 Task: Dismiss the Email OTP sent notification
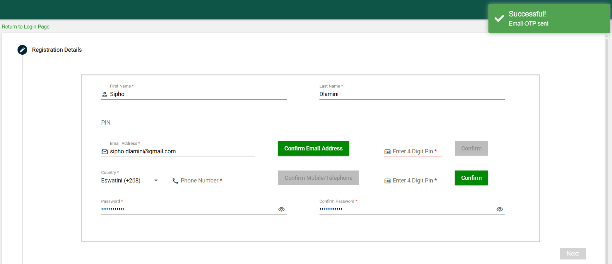tap(549, 18)
